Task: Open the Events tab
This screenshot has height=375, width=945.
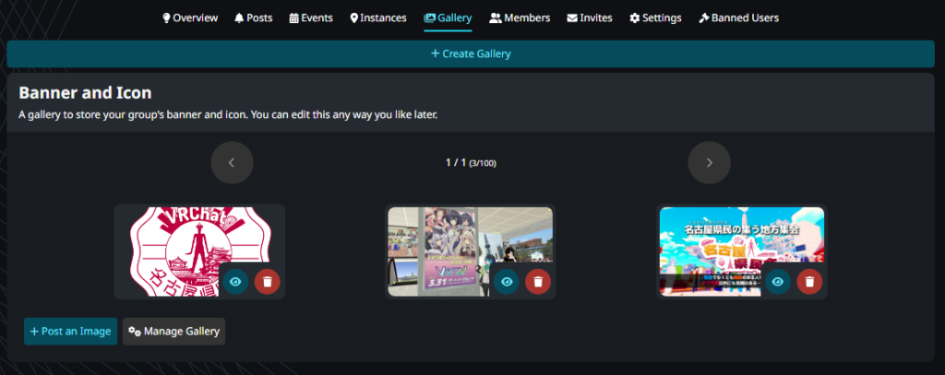Action: 311,18
